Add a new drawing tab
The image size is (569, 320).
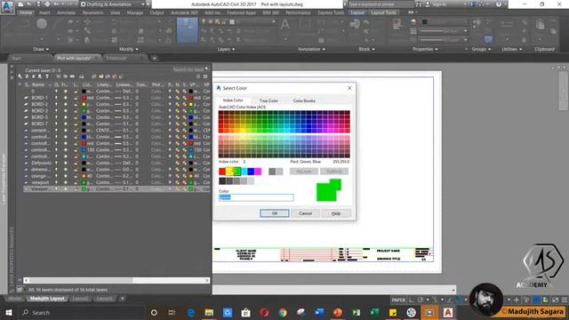coord(154,58)
